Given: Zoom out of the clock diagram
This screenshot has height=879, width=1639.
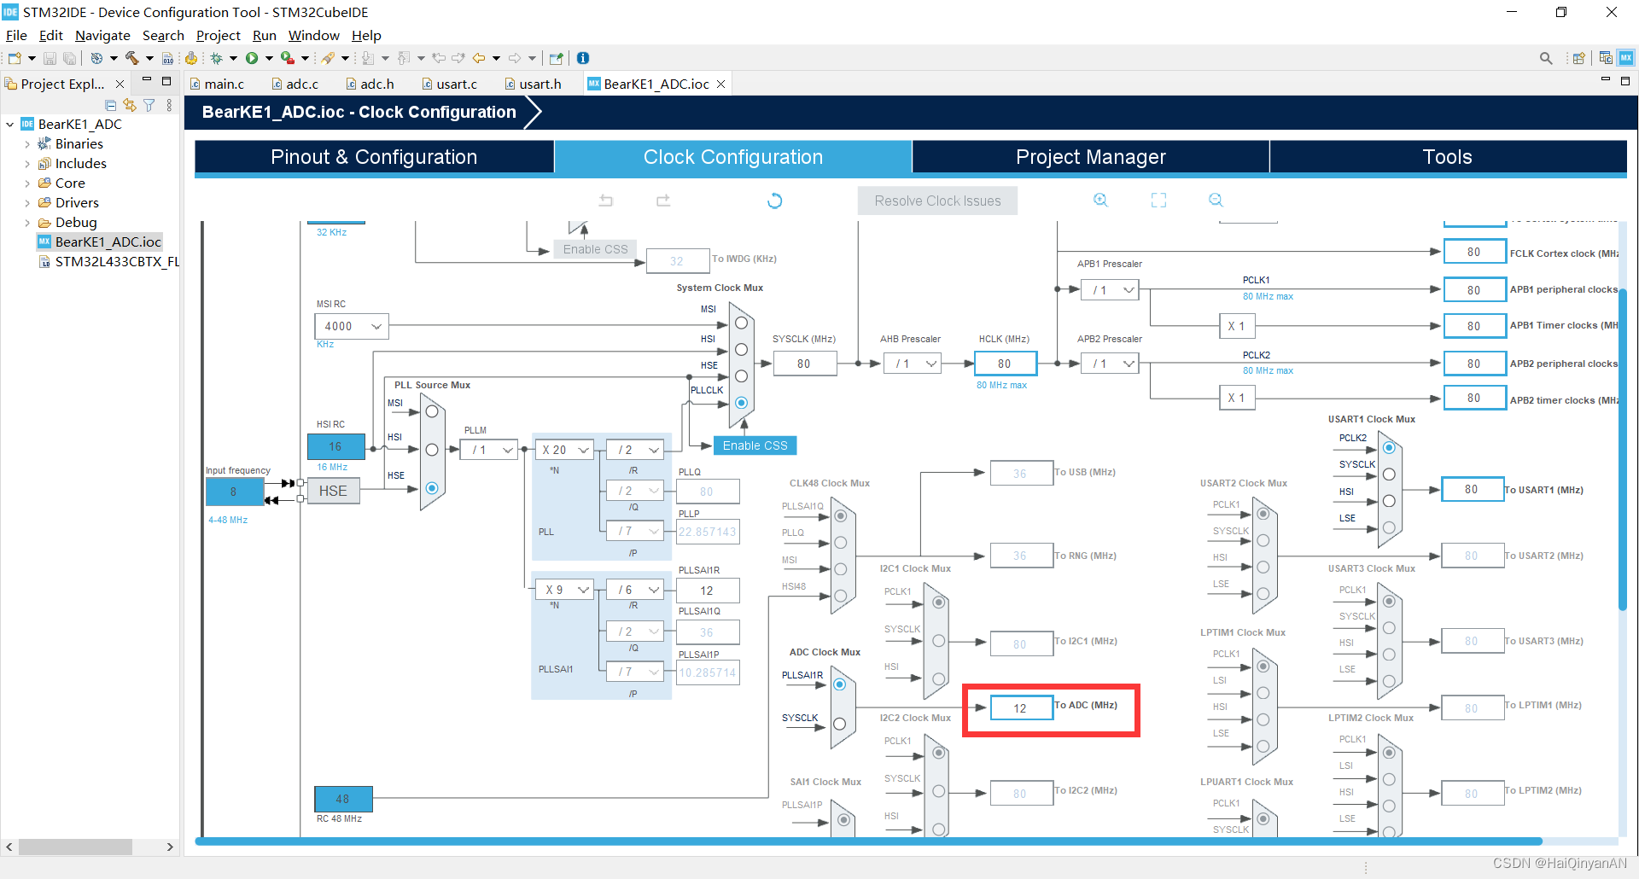Looking at the screenshot, I should pyautogui.click(x=1216, y=200).
